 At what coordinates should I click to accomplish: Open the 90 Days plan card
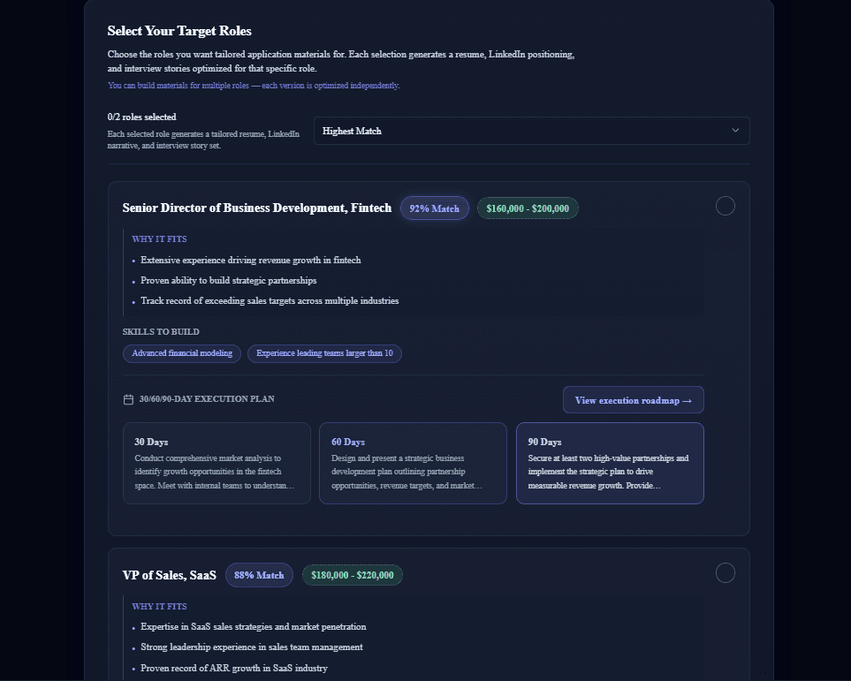point(610,463)
